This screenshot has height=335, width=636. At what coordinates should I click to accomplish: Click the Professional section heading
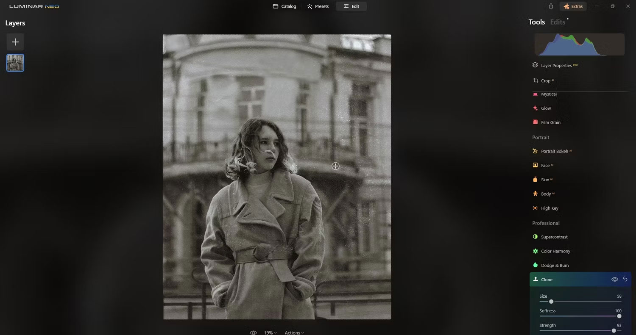coord(546,223)
